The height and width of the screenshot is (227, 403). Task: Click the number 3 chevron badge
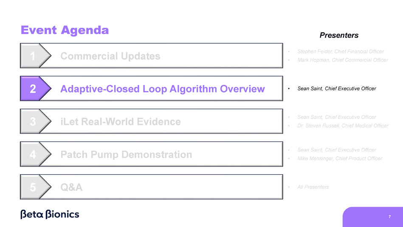pyautogui.click(x=33, y=122)
